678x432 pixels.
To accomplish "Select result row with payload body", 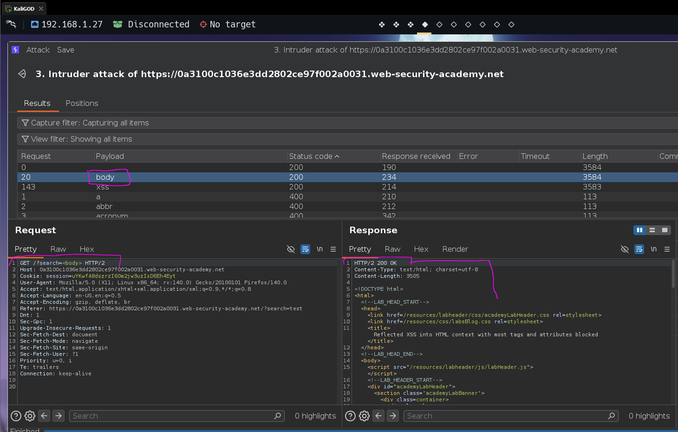I will click(x=347, y=177).
